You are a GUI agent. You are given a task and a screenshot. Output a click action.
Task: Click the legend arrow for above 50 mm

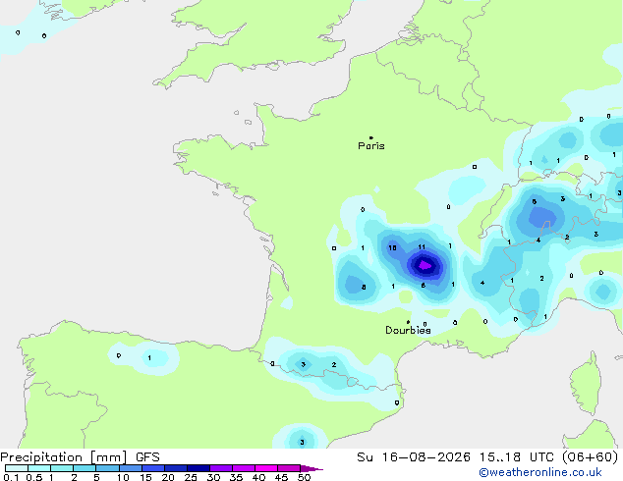tap(311, 468)
